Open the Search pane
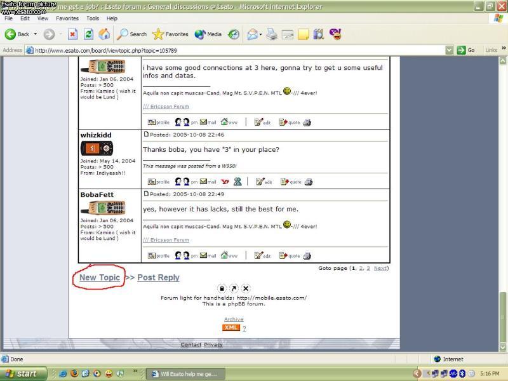The width and height of the screenshot is (508, 381). (131, 34)
